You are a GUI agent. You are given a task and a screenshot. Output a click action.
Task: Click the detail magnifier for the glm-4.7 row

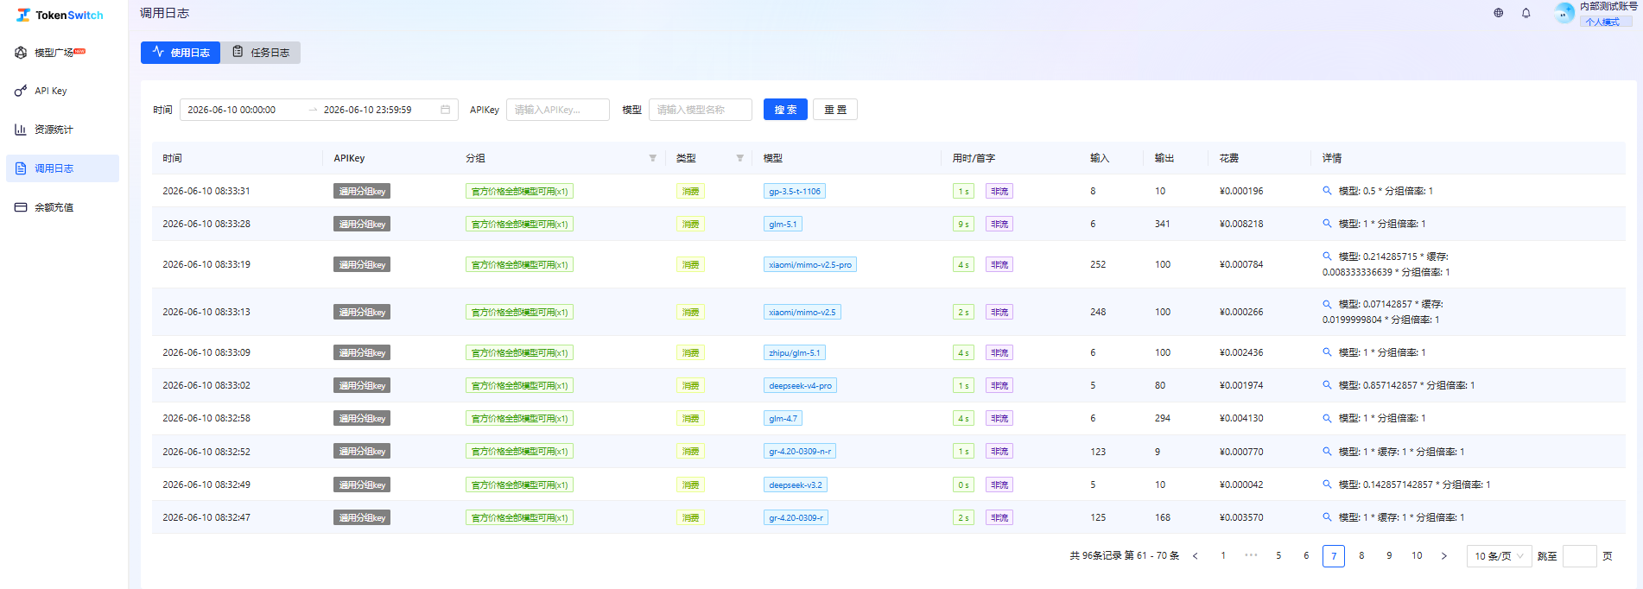(x=1327, y=418)
